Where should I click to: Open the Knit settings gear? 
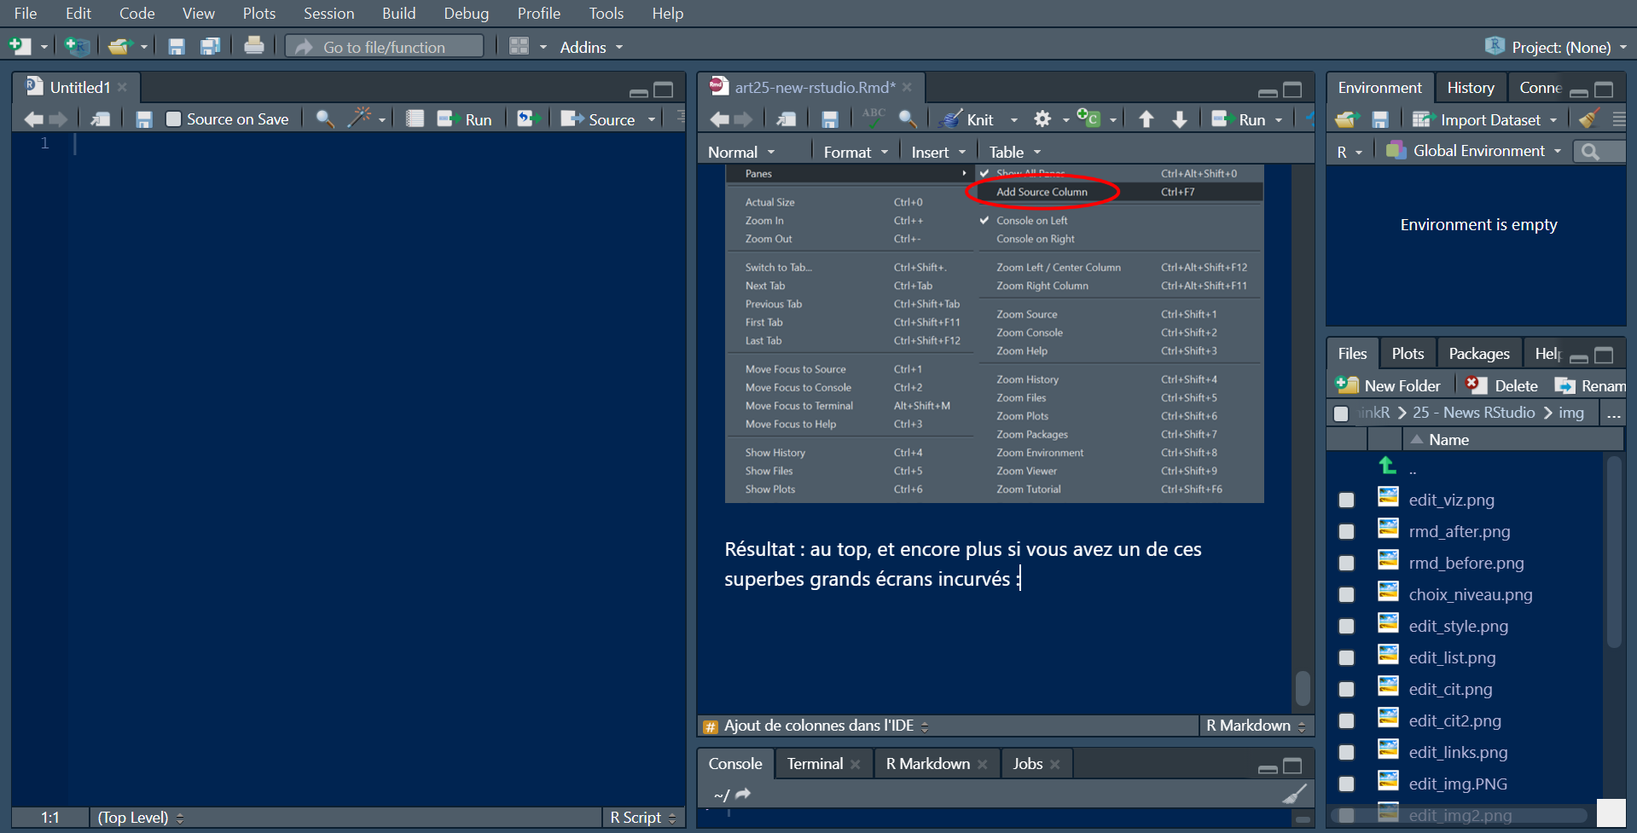pyautogui.click(x=1042, y=119)
